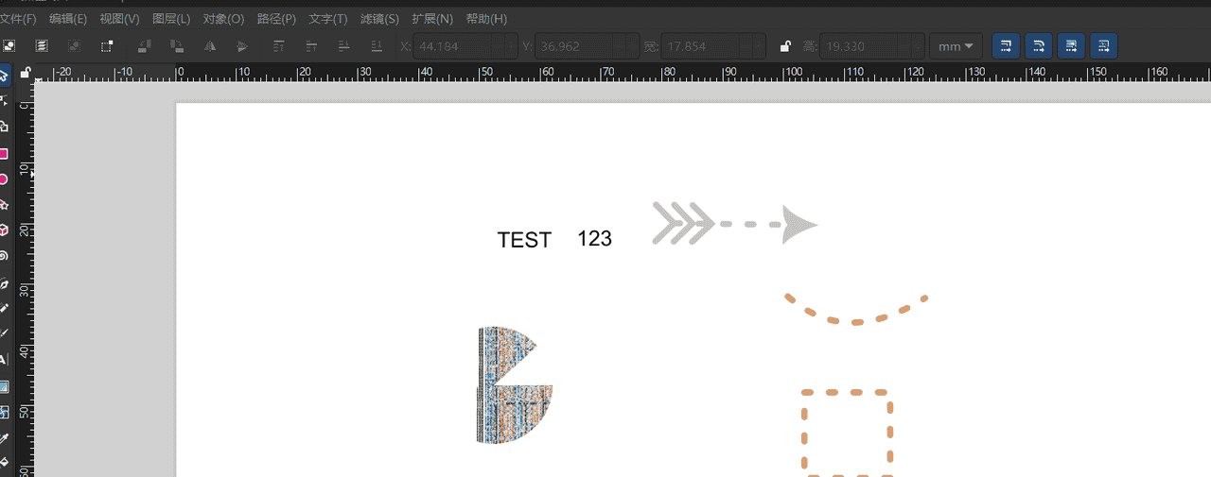Toggle scale stroke width with object
The image size is (1211, 477).
[x=1007, y=45]
